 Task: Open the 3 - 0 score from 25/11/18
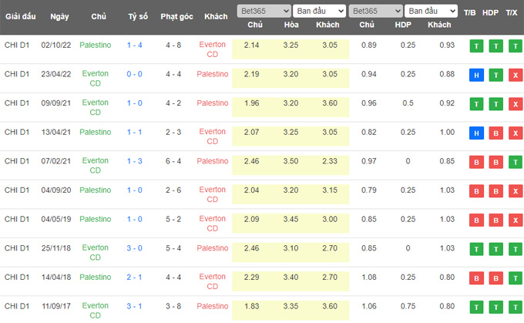pos(134,247)
